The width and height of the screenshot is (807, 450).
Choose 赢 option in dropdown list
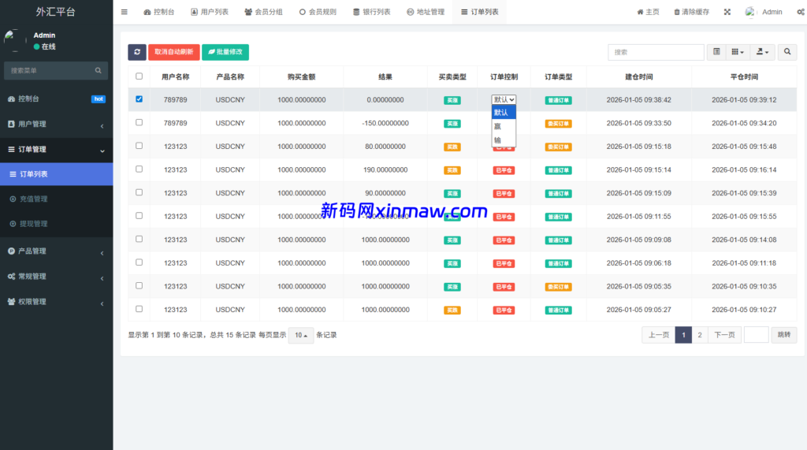(x=504, y=126)
